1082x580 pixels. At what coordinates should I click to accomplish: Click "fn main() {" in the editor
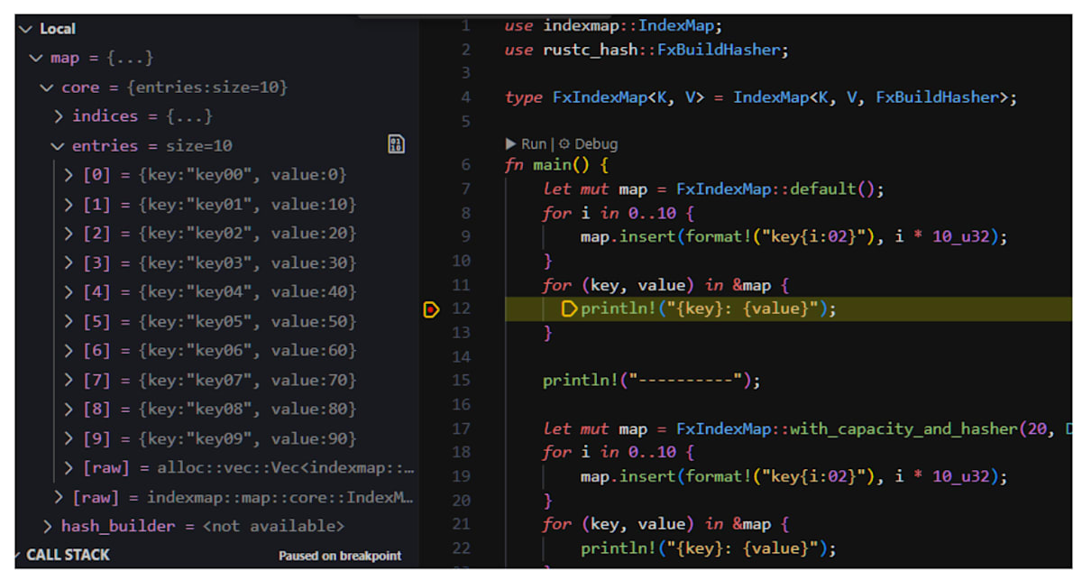[x=557, y=165]
